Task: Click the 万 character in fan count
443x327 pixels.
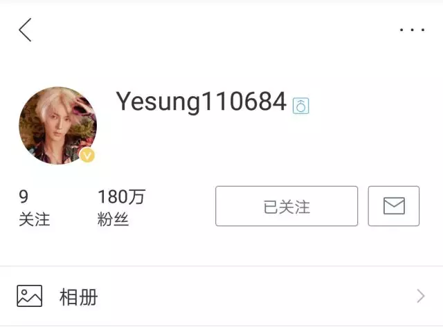Action: (137, 196)
